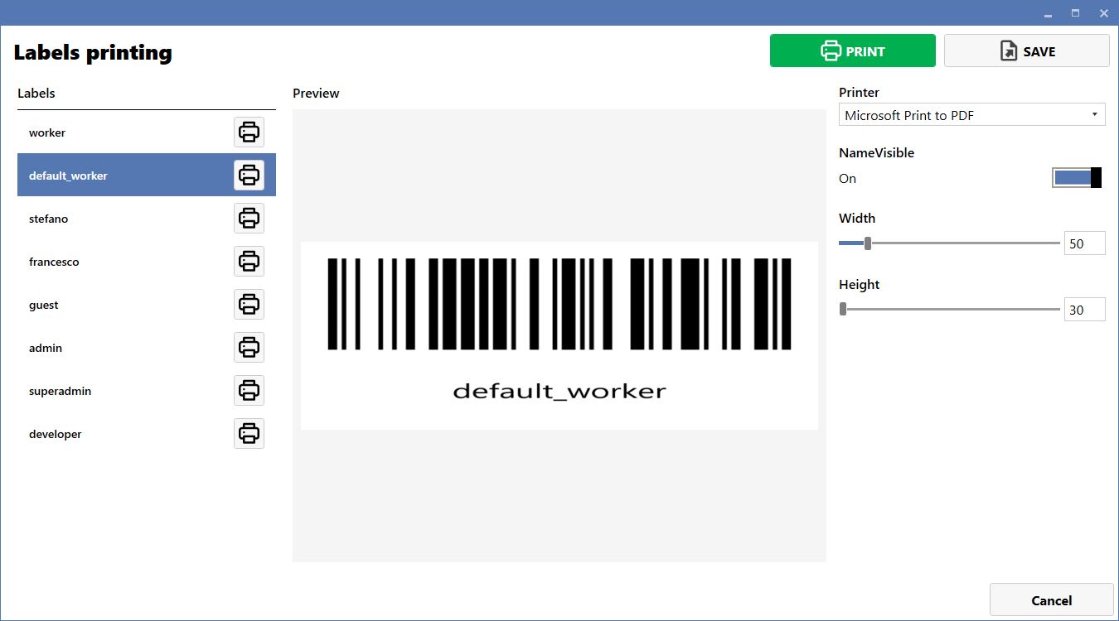Click the Height value input field
The width and height of the screenshot is (1119, 621).
1084,310
